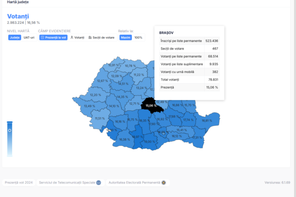
Task: Click Versiunea: 6.1.69 text
Action: (277, 182)
